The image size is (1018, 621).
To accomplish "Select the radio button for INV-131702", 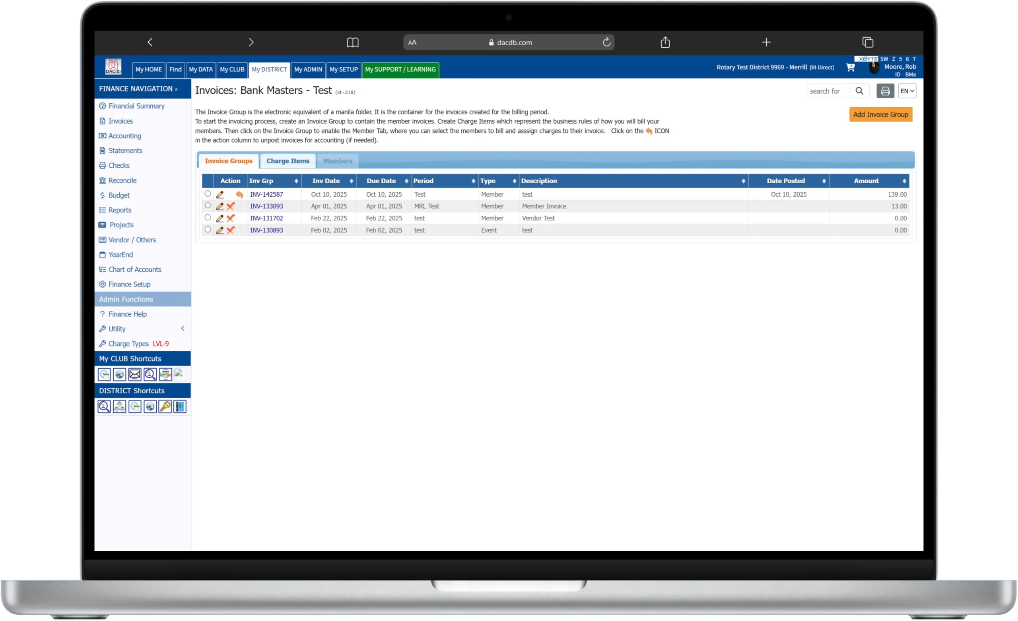I will tap(208, 218).
